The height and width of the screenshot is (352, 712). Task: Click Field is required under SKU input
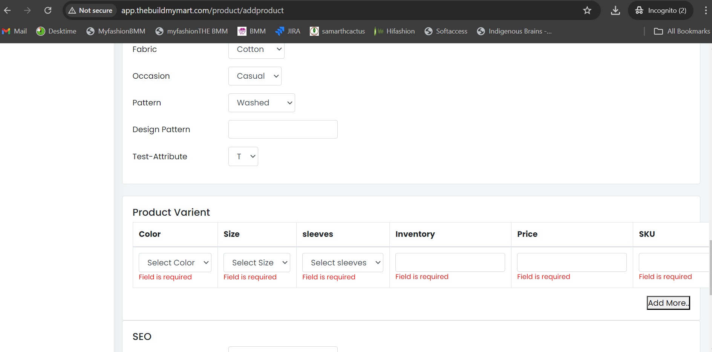[665, 277]
